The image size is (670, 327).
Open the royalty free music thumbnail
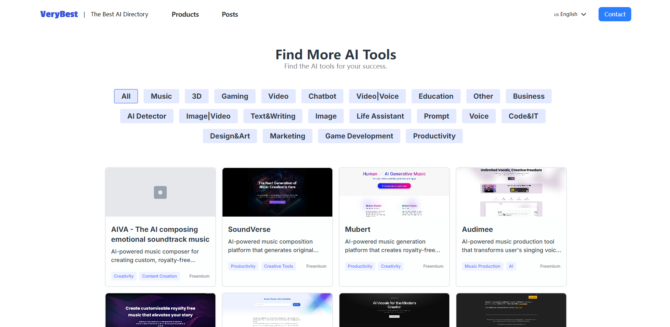[160, 310]
